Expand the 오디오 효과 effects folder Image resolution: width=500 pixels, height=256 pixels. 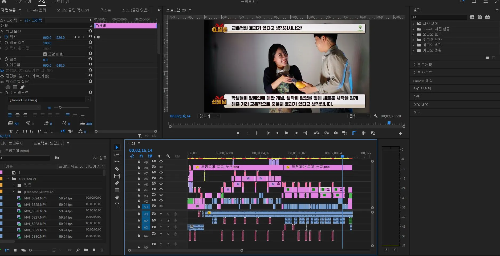tap(413, 34)
